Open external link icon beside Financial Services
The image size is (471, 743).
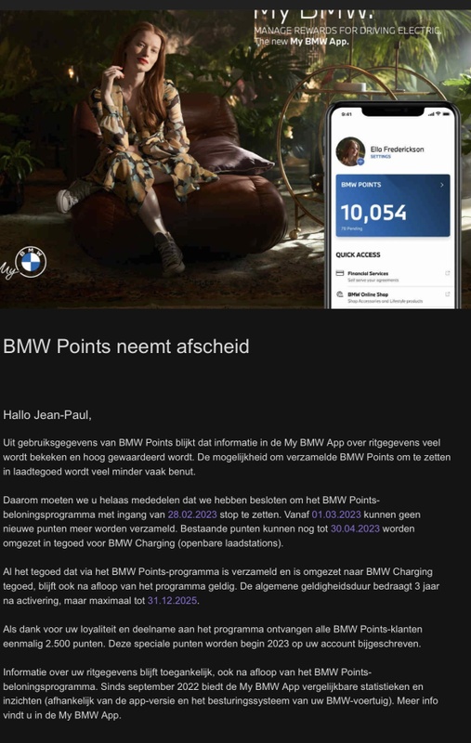point(447,273)
